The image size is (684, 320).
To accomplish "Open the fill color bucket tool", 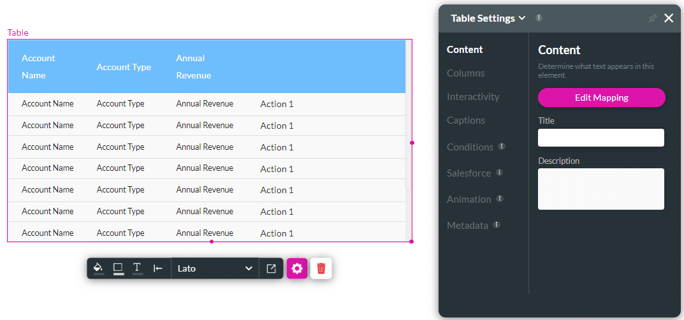I will point(98,268).
